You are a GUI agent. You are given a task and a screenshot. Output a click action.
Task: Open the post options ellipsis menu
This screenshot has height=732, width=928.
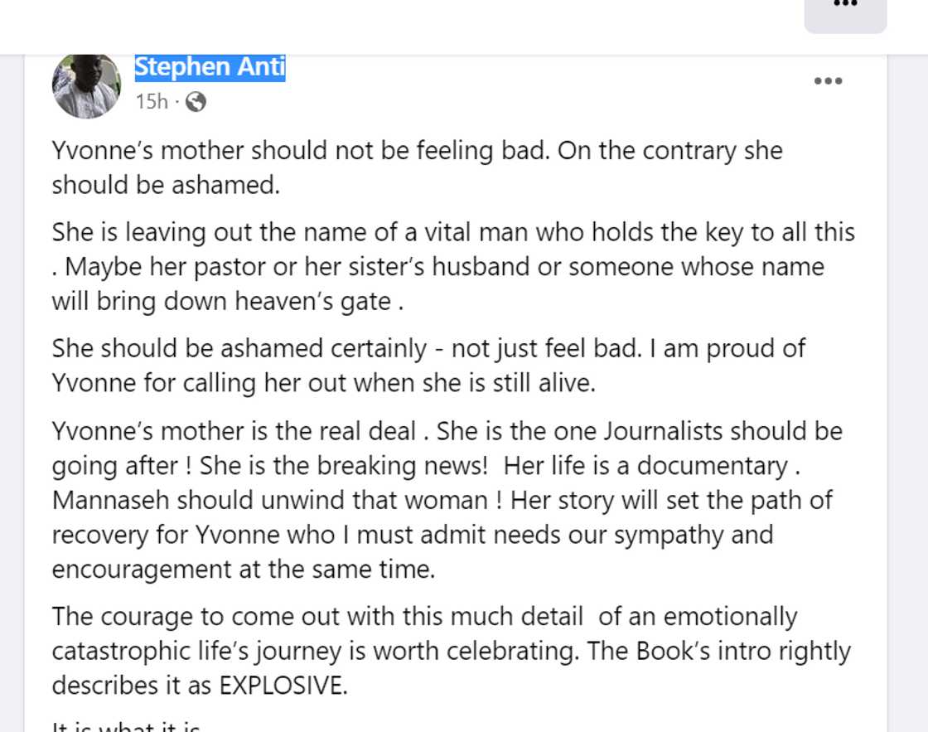tap(828, 80)
